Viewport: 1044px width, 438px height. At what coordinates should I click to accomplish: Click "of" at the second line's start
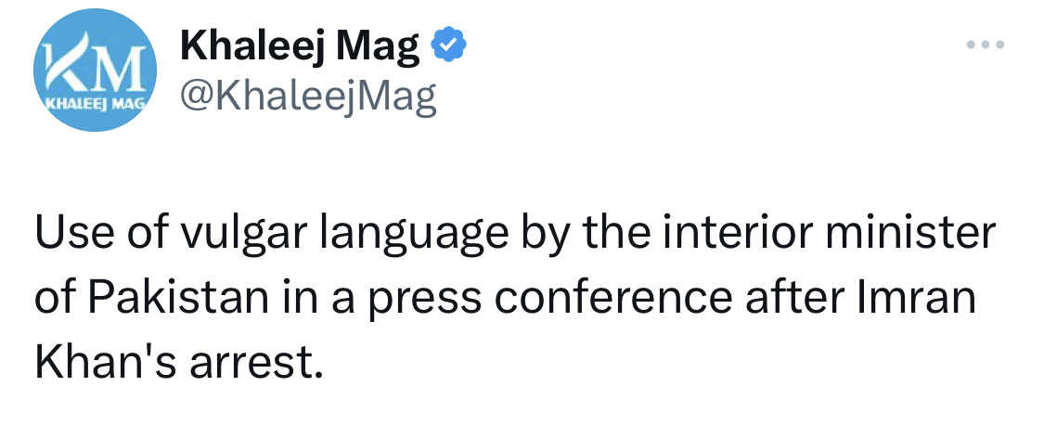[56, 299]
